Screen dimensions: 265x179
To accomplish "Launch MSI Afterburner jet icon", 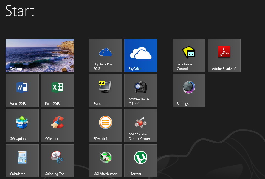I will [x=106, y=157].
